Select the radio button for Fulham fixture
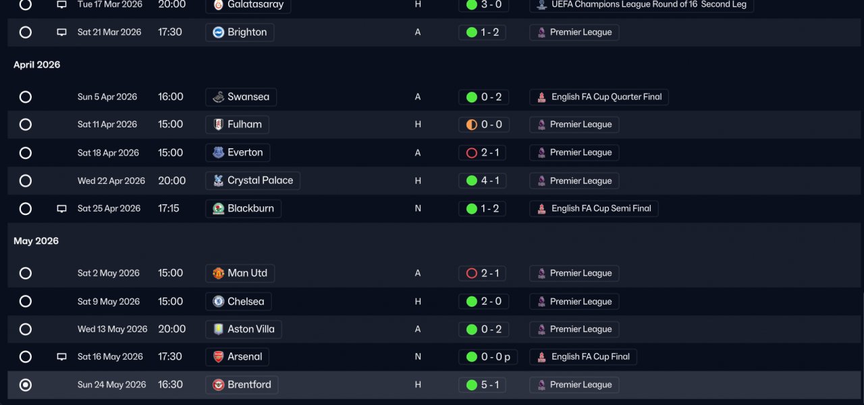The image size is (864, 405). point(26,125)
